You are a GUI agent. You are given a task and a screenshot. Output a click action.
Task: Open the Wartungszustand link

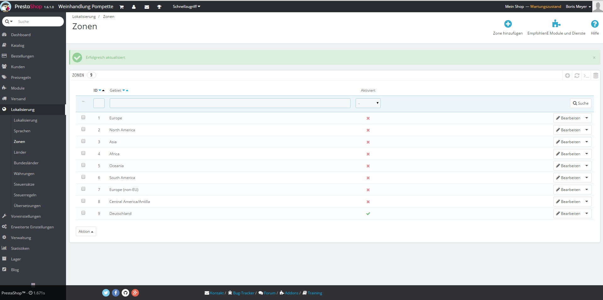pyautogui.click(x=545, y=7)
